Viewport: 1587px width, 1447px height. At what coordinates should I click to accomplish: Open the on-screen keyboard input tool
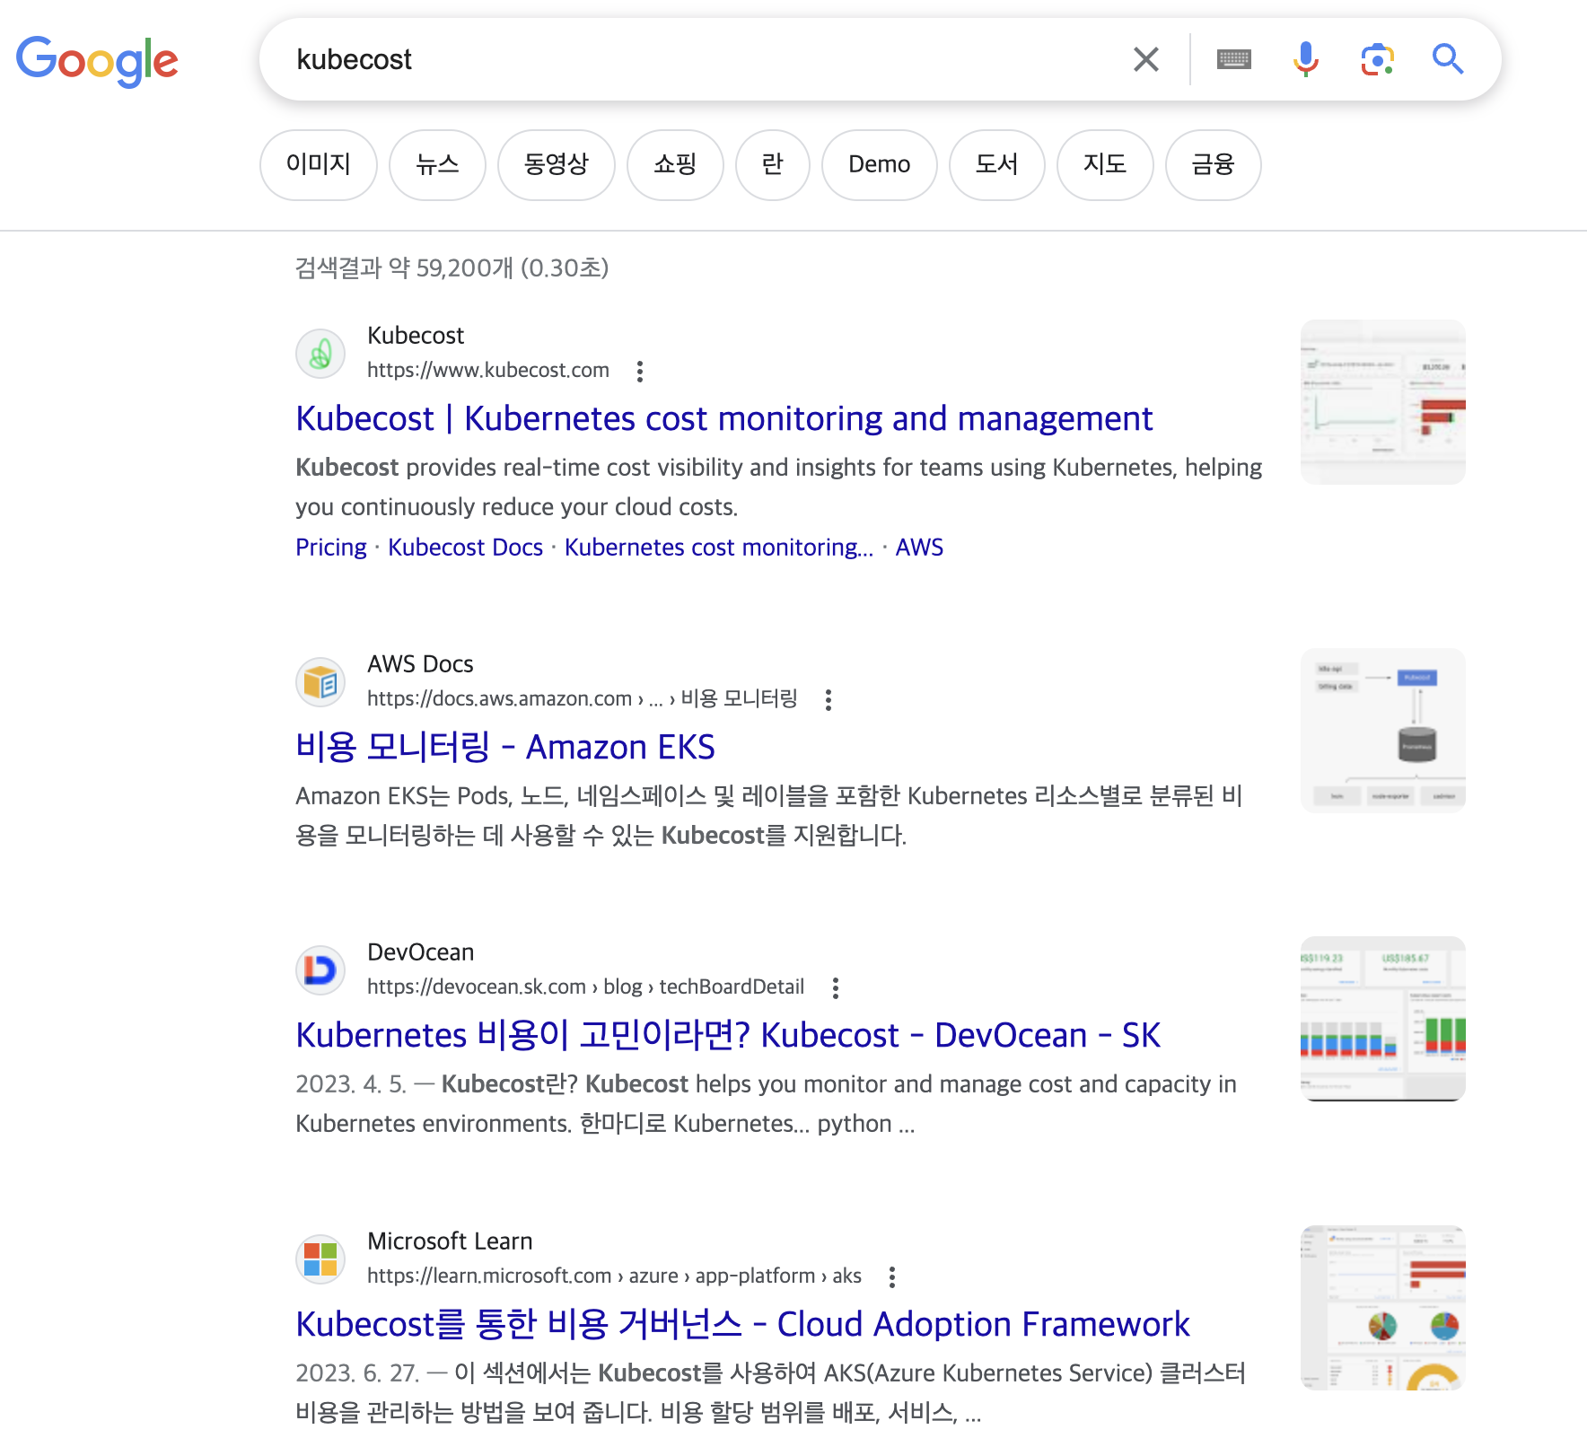pyautogui.click(x=1234, y=59)
